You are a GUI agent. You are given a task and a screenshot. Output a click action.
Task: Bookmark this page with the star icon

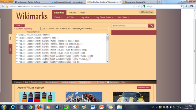[x=134, y=6]
